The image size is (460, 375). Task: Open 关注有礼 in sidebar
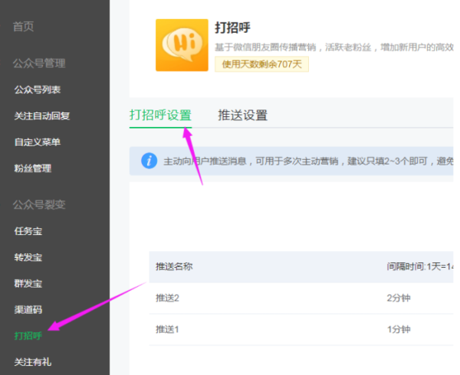(32, 362)
